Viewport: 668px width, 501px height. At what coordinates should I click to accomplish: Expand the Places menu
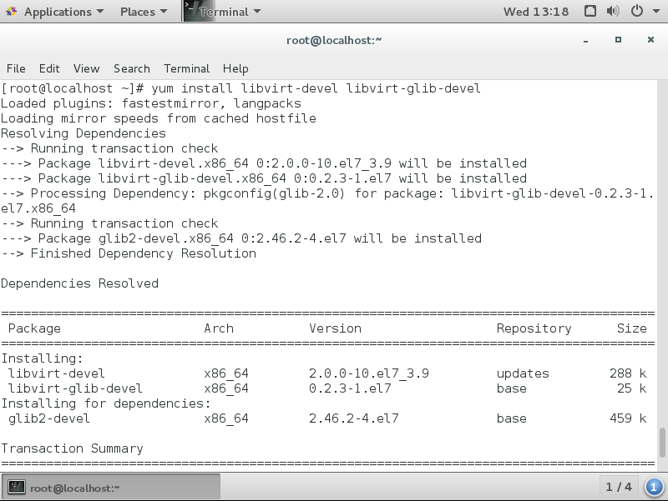coord(143,12)
